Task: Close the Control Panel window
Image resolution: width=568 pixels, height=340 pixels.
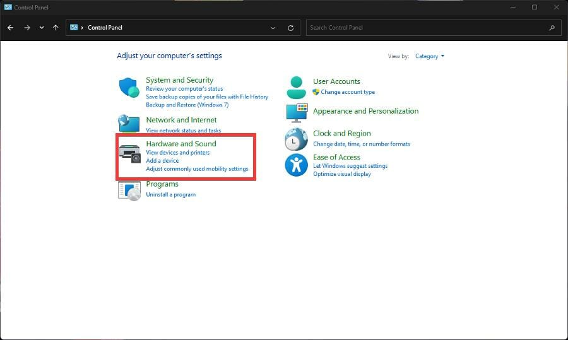Action: (x=557, y=7)
